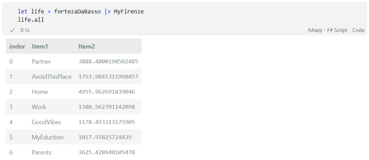Click inside the code line 'life.all'
Screen dimensions: 369x160
(x=31, y=20)
